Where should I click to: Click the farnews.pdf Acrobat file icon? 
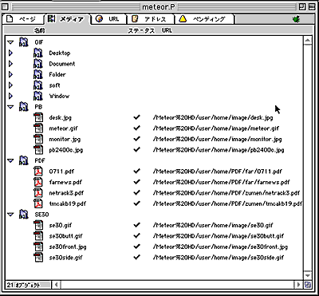point(38,182)
